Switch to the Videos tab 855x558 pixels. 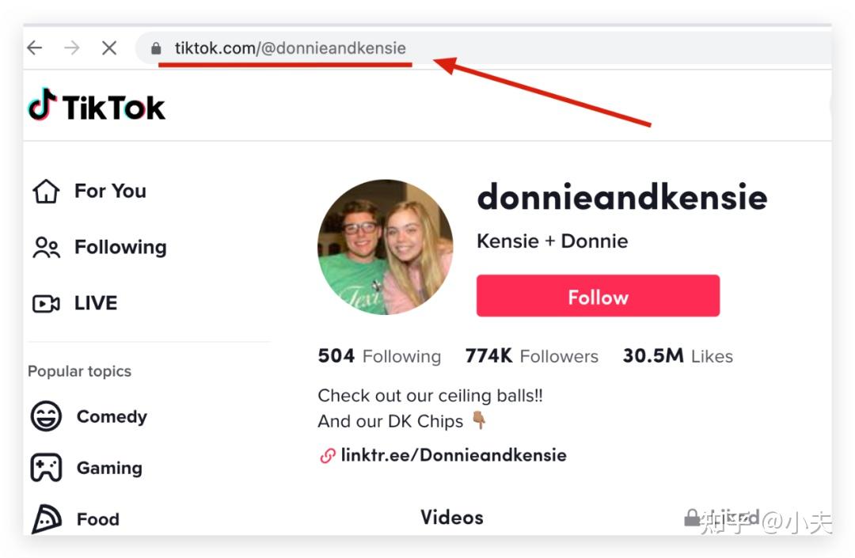[451, 518]
